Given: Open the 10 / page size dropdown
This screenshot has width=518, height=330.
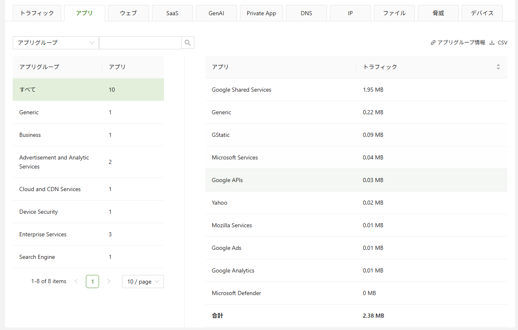Looking at the screenshot, I should 143,282.
